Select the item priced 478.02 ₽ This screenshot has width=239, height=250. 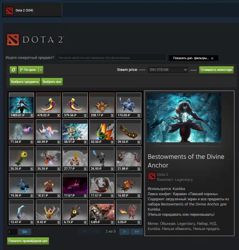(48, 105)
